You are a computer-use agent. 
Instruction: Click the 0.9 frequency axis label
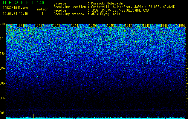point(2,68)
